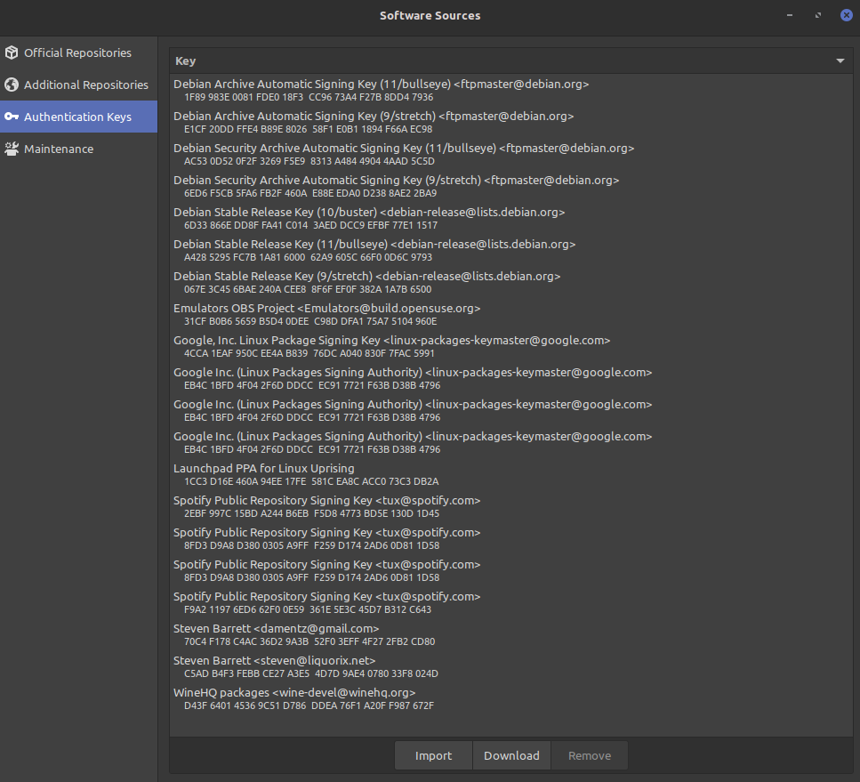Select Launchpad PPA for Linux Uprising key
860x782 pixels.
[510, 474]
